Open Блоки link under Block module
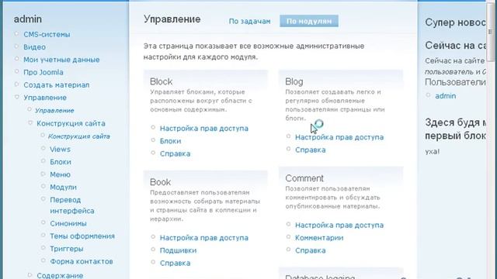 (x=171, y=141)
